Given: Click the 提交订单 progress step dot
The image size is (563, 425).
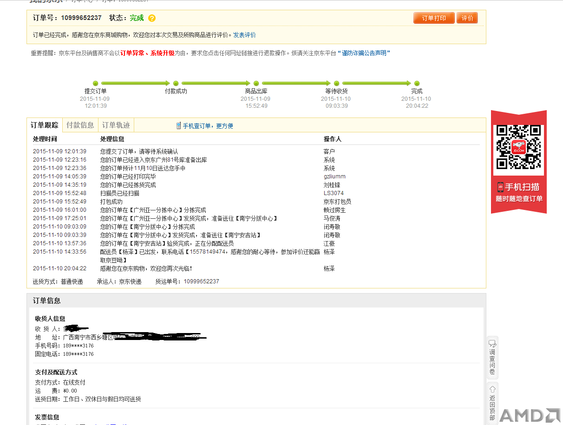Looking at the screenshot, I should coord(96,84).
